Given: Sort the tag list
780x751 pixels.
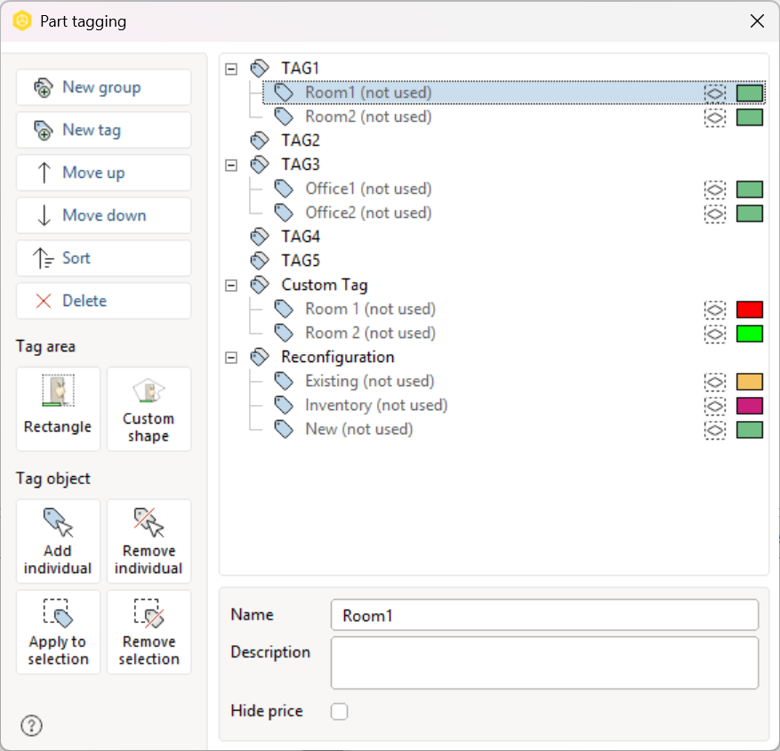Looking at the screenshot, I should point(103,258).
